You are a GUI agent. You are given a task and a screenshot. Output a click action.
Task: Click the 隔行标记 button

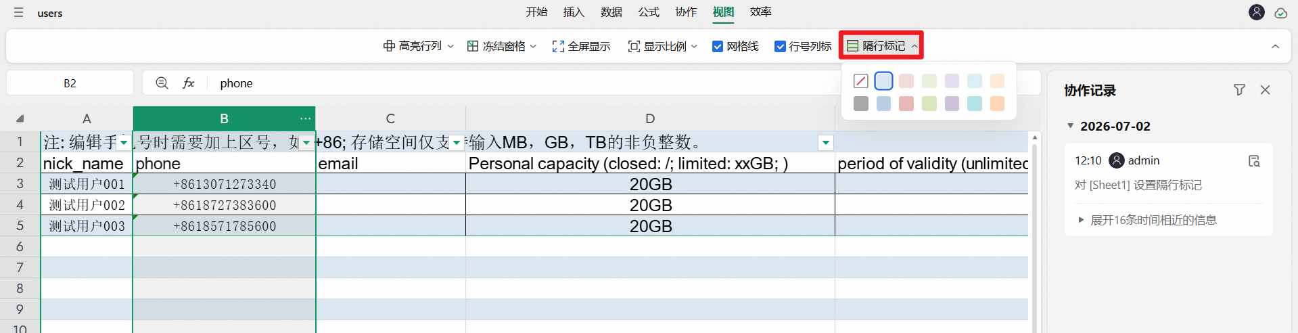click(x=882, y=45)
